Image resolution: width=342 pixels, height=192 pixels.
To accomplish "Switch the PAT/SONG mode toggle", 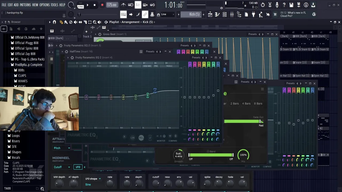I will tap(80, 5).
